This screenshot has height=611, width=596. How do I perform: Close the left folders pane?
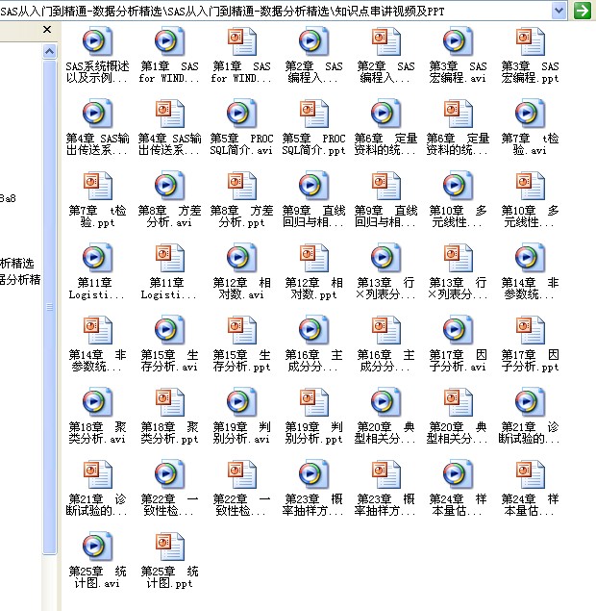(x=47, y=29)
